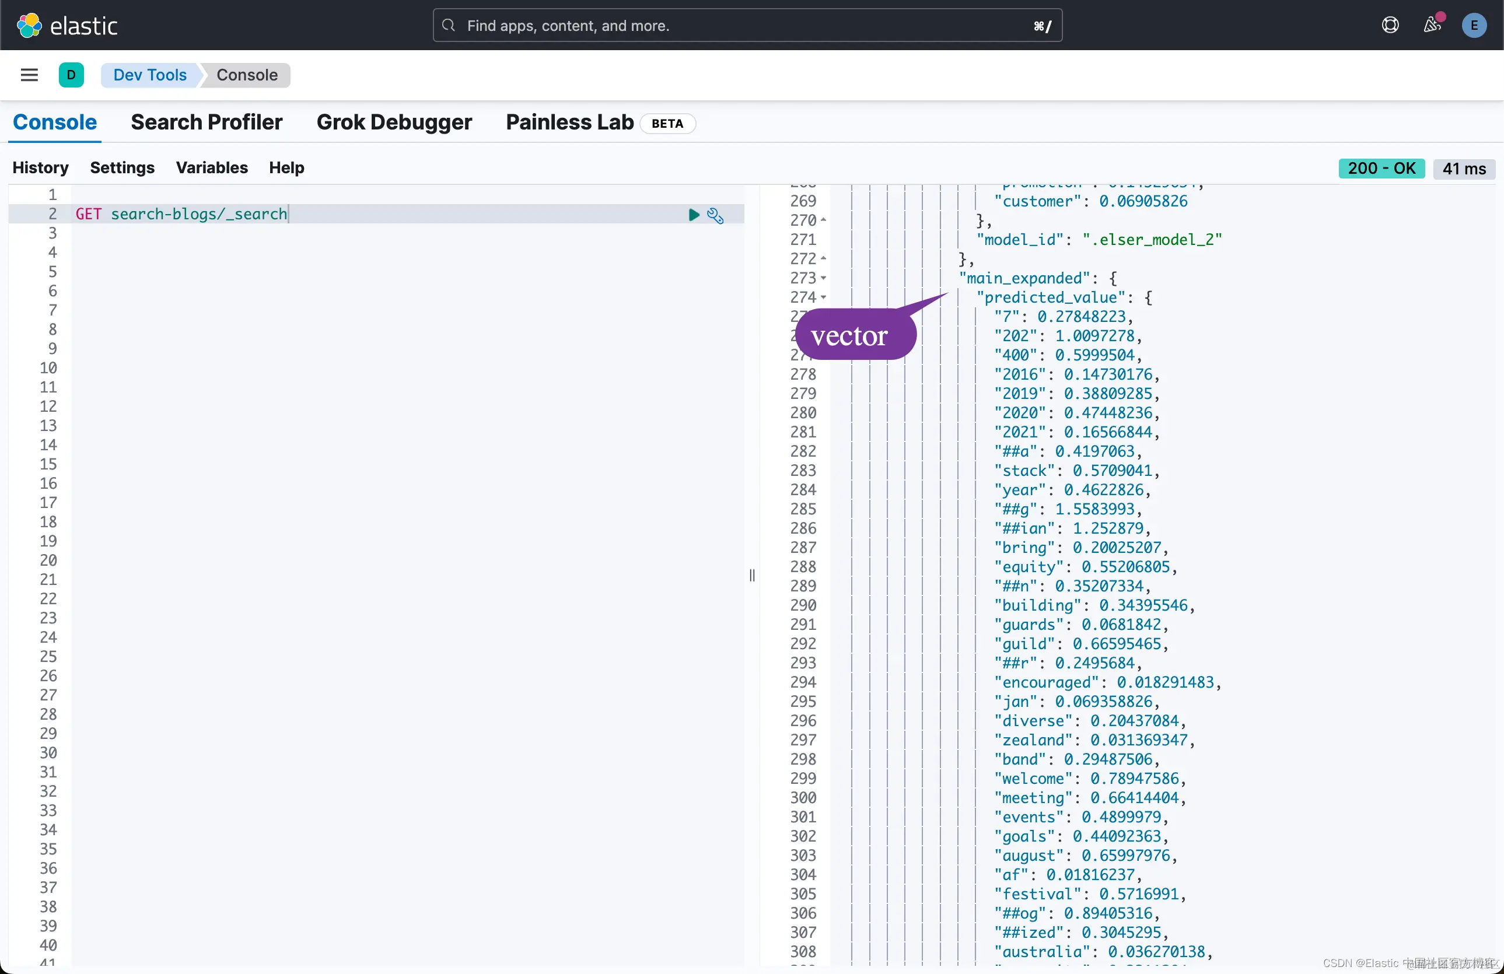Viewport: 1504px width, 974px height.
Task: Run request with the play icon
Action: [x=693, y=215]
